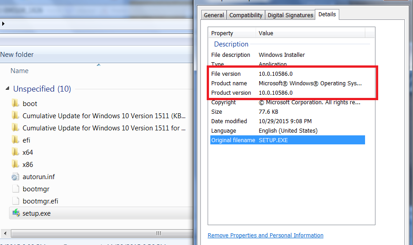Select the Product name property label
413x245 pixels.
tap(229, 83)
